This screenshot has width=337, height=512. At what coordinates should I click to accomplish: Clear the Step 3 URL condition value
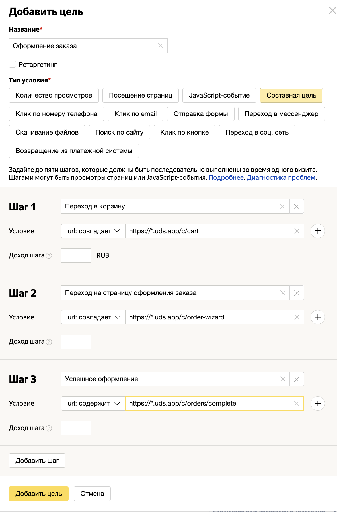[x=297, y=403]
